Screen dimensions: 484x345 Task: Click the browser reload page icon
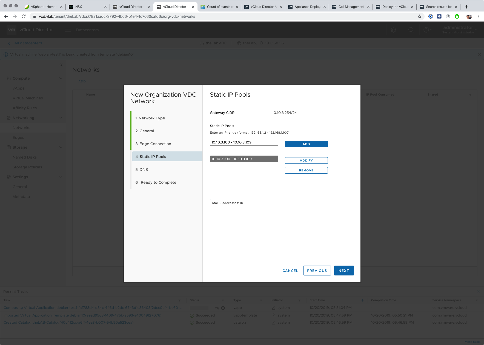[24, 16]
